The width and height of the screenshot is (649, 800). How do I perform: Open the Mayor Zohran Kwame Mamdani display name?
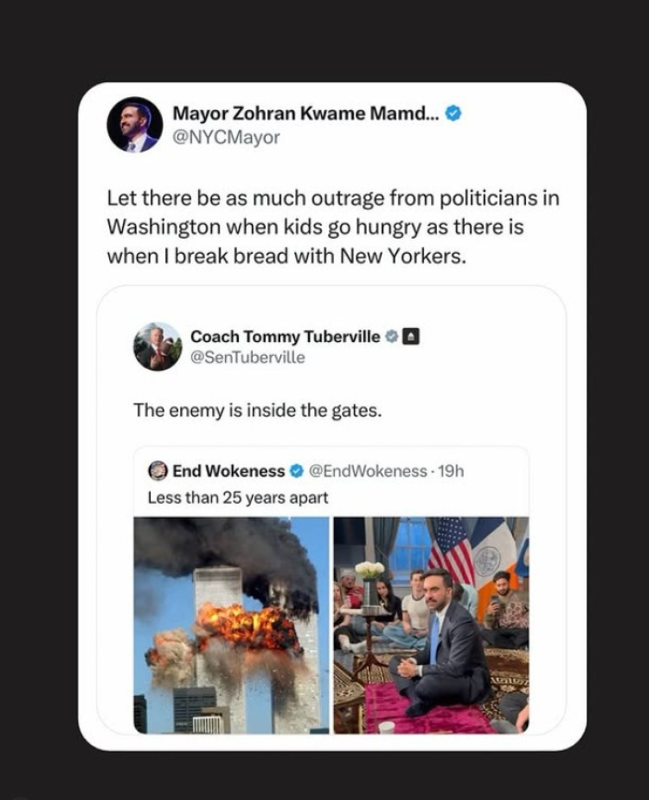(305, 113)
